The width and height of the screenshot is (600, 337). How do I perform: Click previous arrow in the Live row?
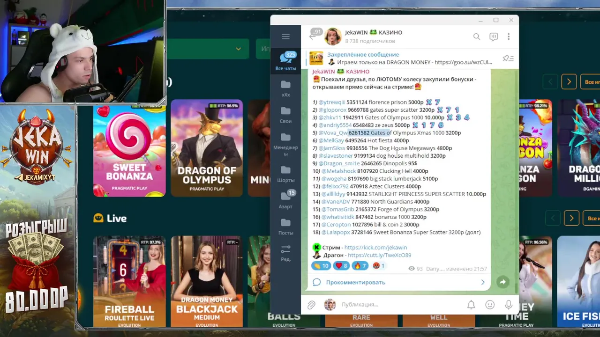point(553,218)
